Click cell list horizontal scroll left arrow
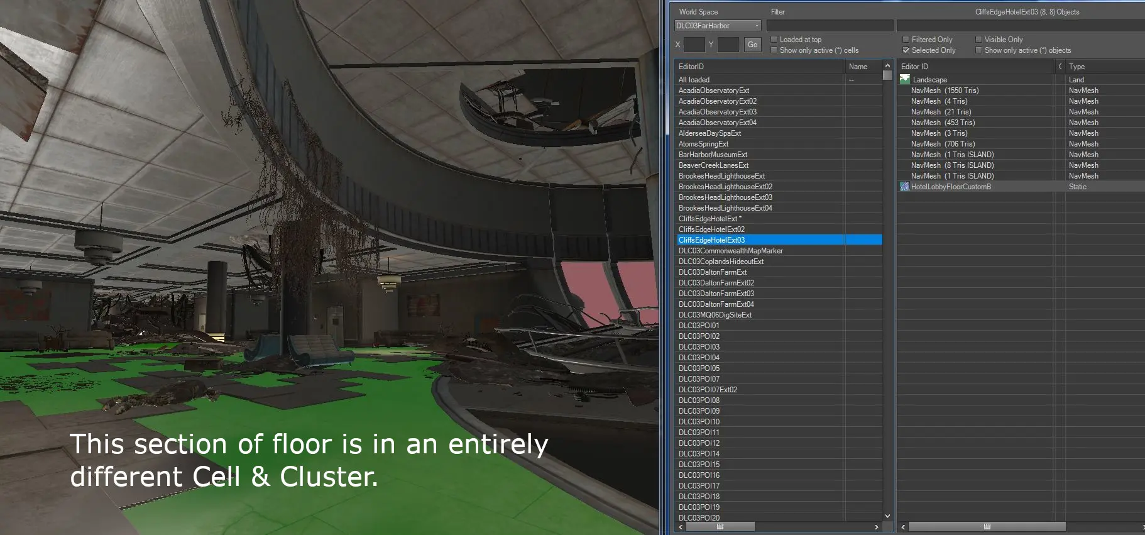The width and height of the screenshot is (1145, 535). click(x=680, y=527)
